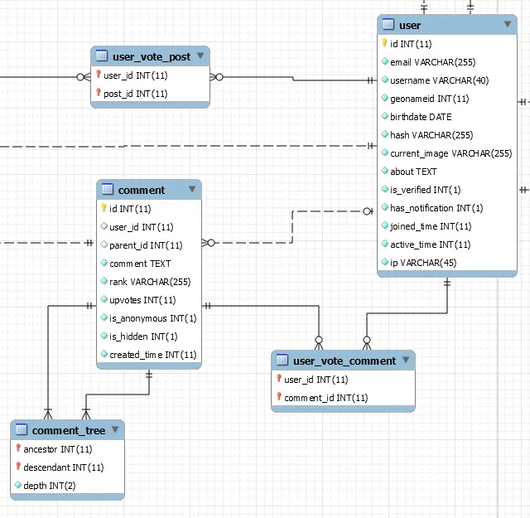Click diamond icon beside birthdate column
This screenshot has width=530, height=518.
[x=384, y=116]
